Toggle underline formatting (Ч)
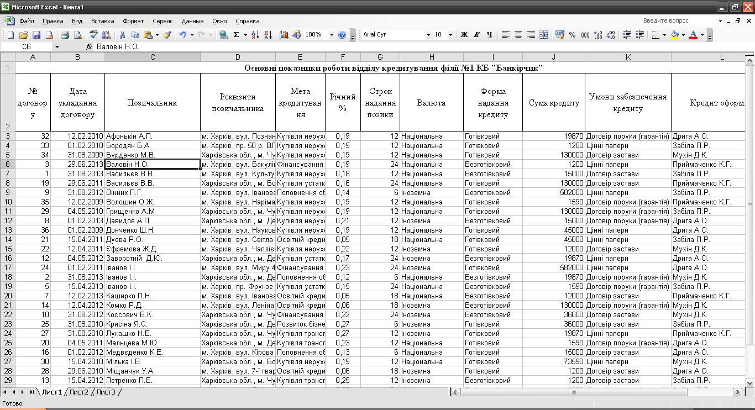The image size is (755, 410). pyautogui.click(x=490, y=35)
